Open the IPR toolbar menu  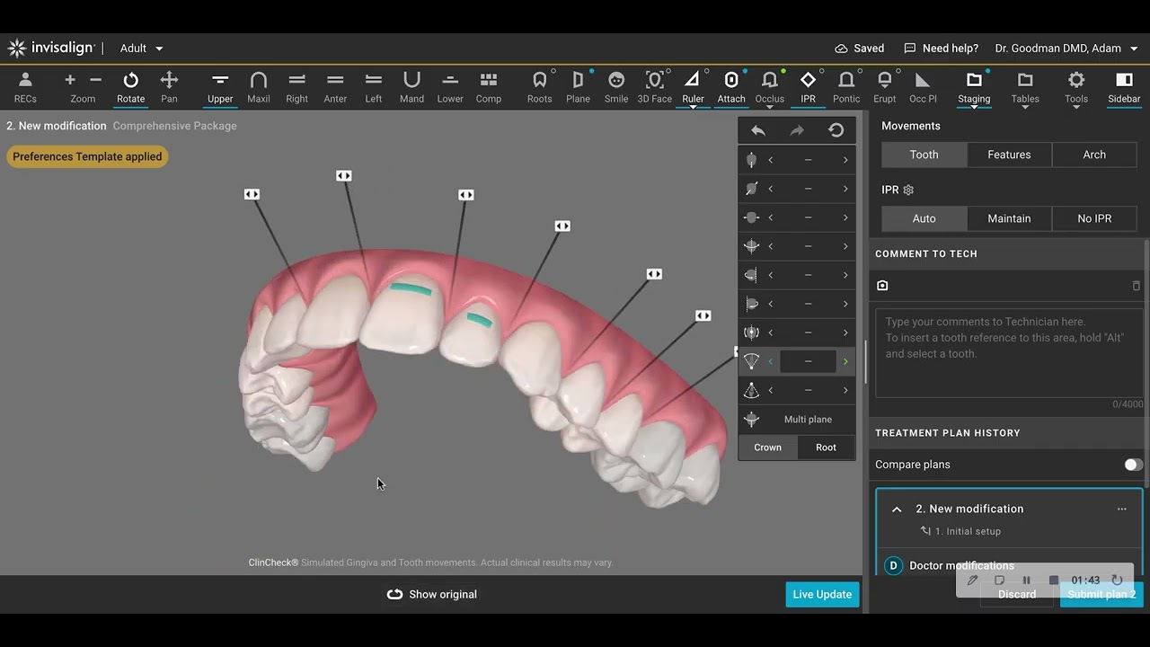(x=808, y=87)
